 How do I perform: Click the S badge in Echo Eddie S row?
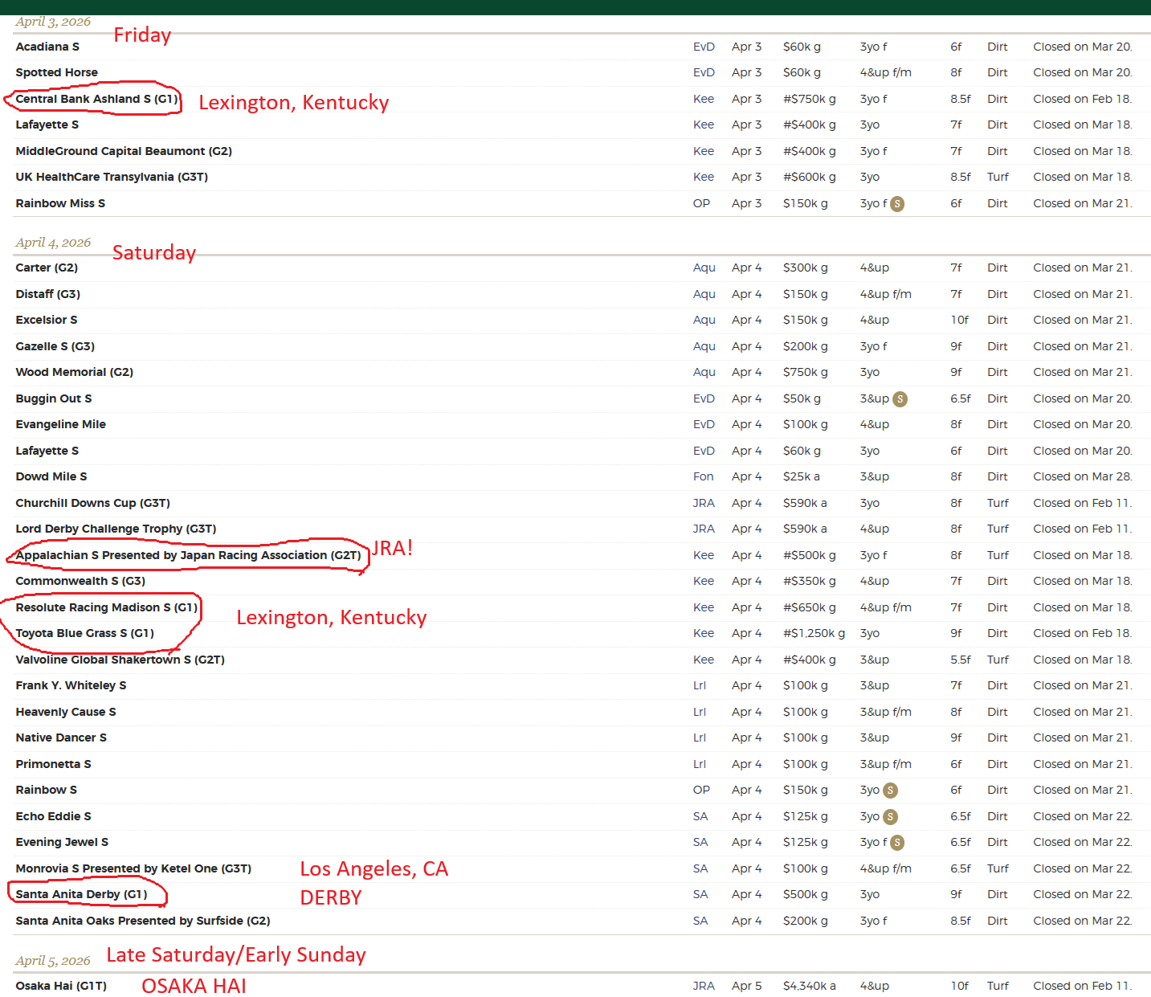pyautogui.click(x=890, y=817)
